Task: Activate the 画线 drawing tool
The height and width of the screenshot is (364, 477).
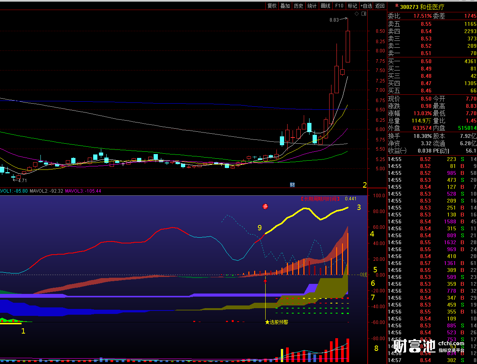Action: (325, 6)
